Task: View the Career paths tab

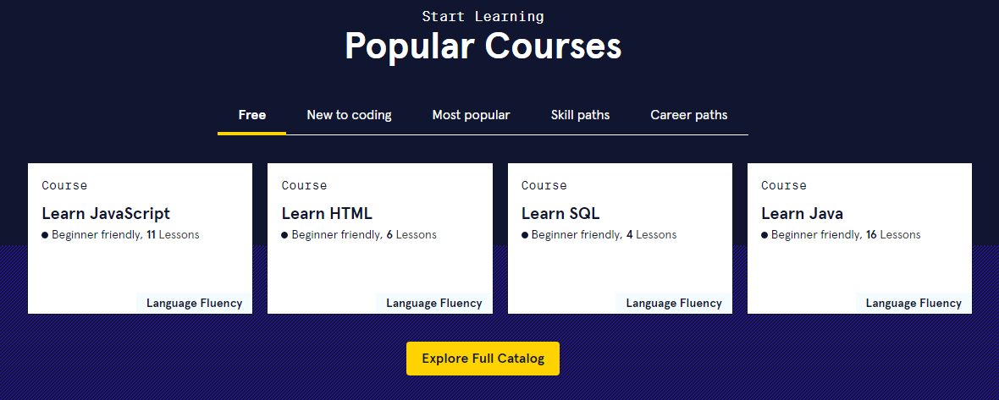Action: 688,115
